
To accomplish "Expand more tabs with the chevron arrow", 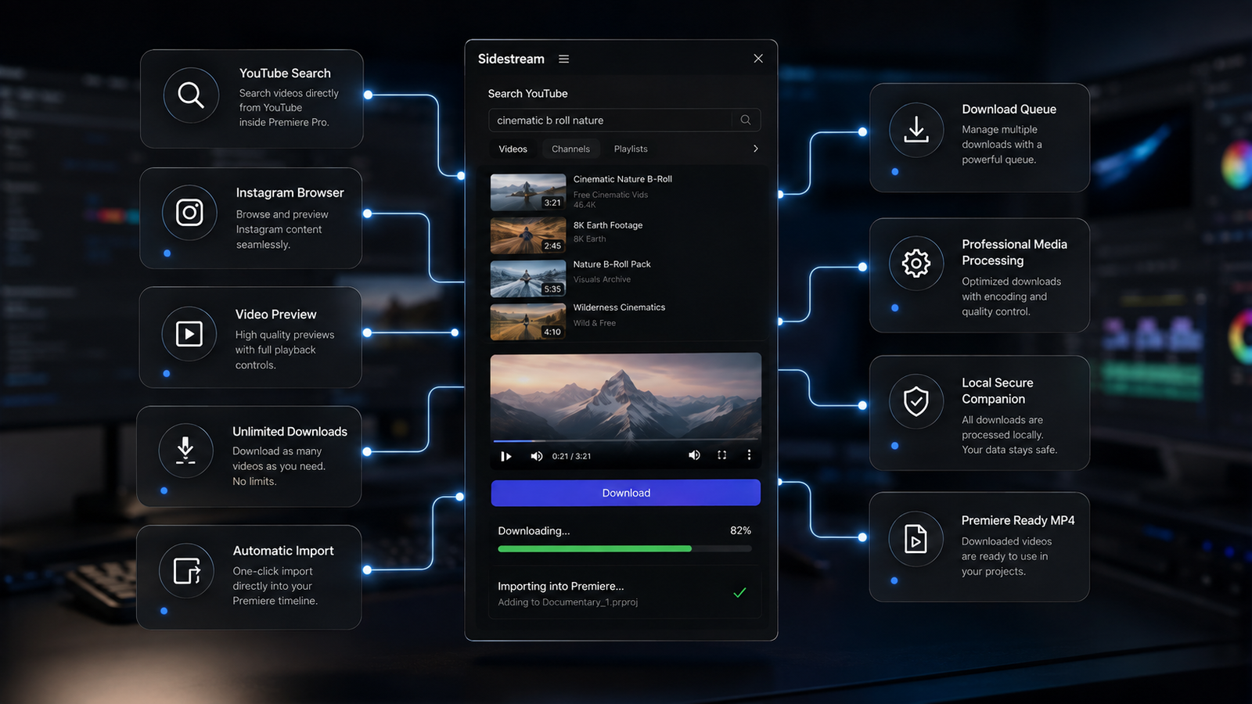I will coord(755,149).
